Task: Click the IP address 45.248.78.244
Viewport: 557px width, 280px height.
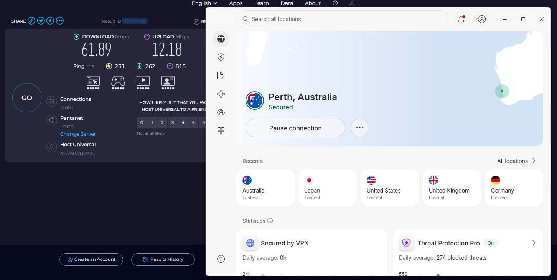Action: (x=77, y=153)
